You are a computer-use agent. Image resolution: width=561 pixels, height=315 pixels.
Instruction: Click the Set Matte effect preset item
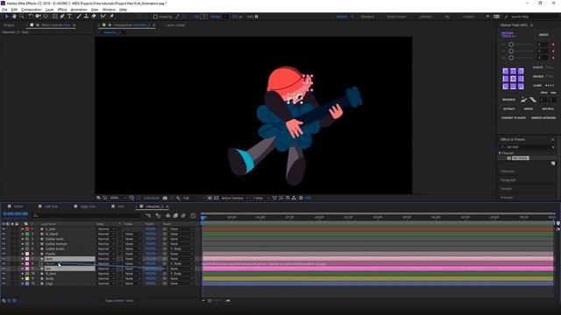520,157
